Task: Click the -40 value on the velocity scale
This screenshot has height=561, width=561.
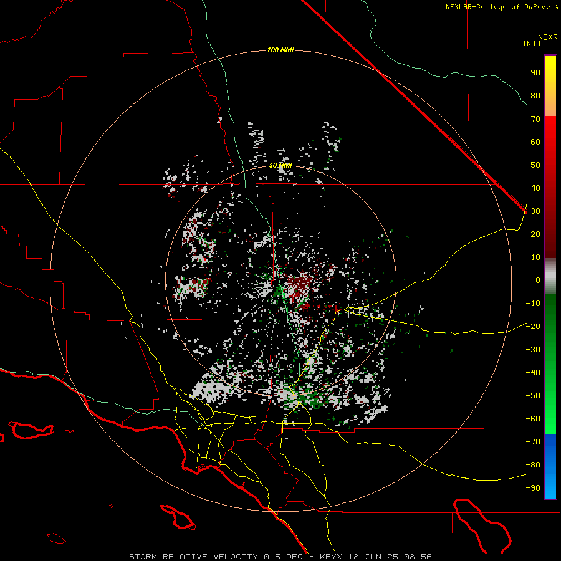Action: click(x=533, y=373)
